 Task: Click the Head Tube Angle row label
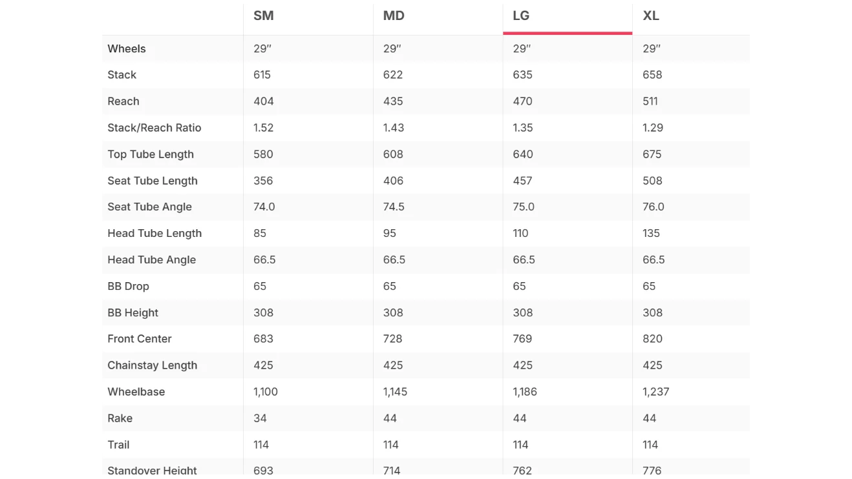click(152, 260)
